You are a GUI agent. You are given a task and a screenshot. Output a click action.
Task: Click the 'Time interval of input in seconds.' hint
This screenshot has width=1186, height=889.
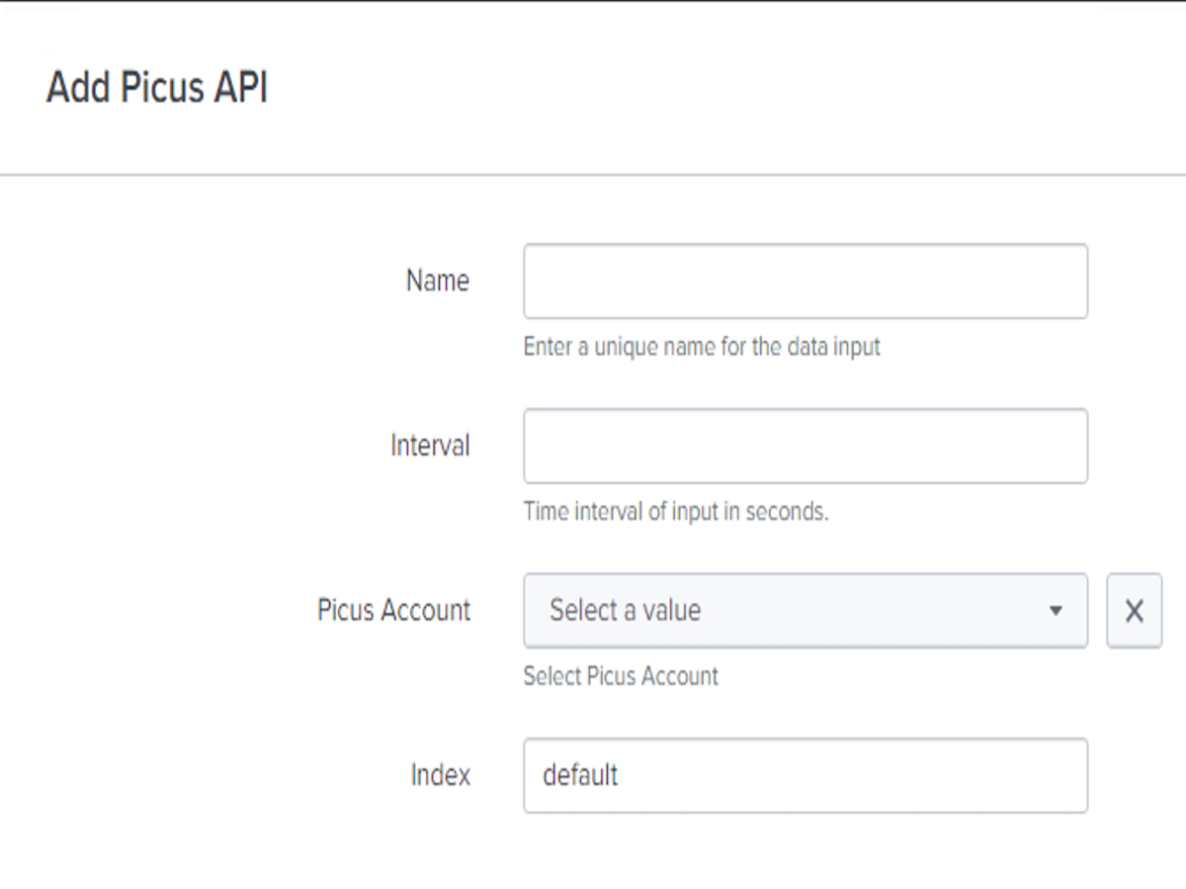tap(676, 512)
